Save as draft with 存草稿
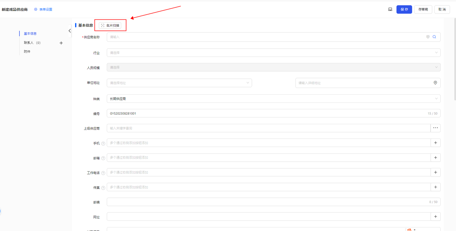This screenshot has width=456, height=231. pyautogui.click(x=423, y=9)
